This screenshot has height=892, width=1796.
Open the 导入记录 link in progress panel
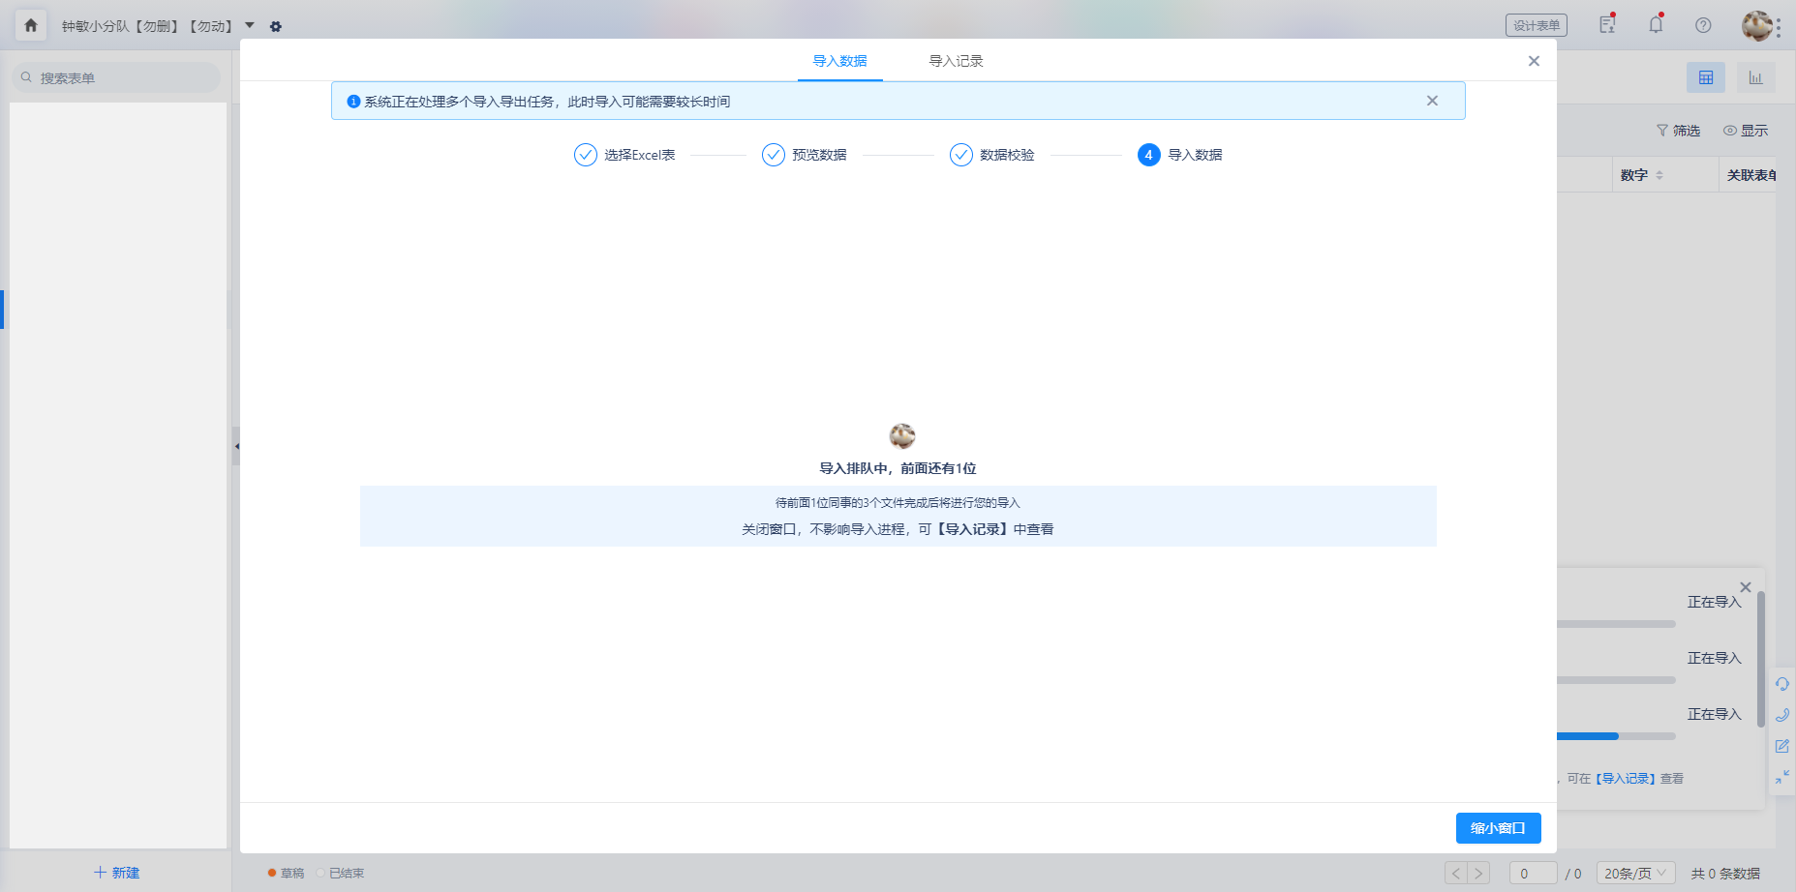pos(1628,779)
